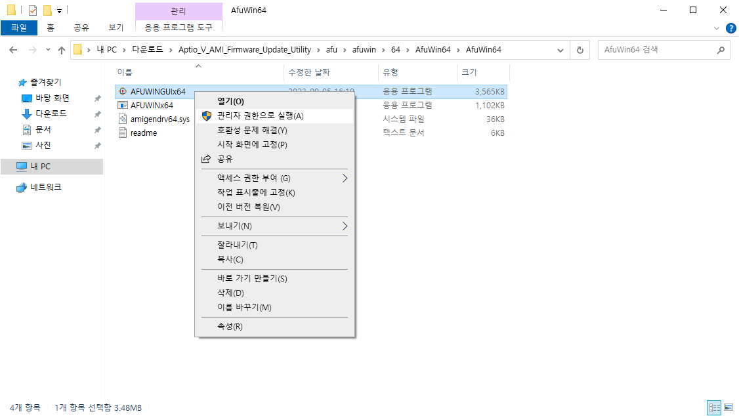Click the AFUWINx64 file icon
This screenshot has height=416, width=739.
click(x=123, y=105)
